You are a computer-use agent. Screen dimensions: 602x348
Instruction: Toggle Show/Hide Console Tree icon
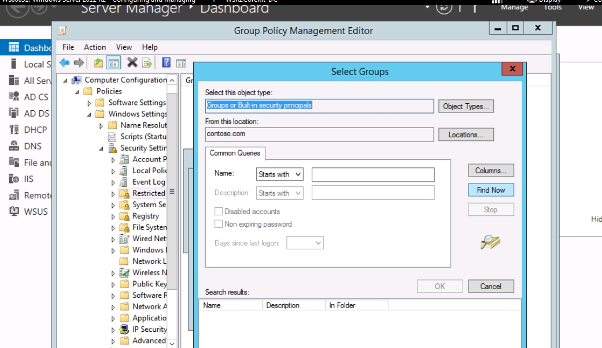[x=114, y=63]
